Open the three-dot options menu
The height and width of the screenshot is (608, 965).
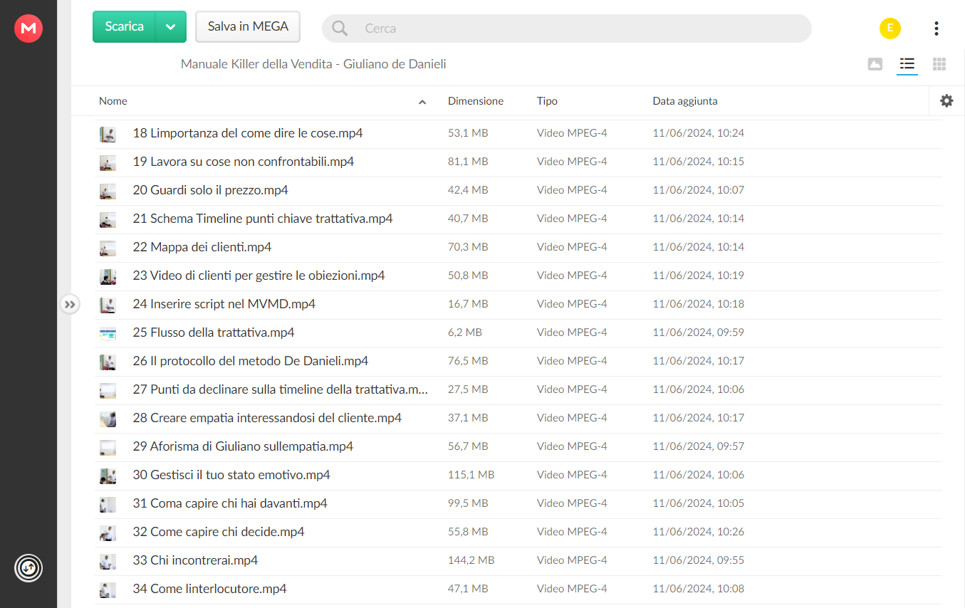tap(936, 28)
